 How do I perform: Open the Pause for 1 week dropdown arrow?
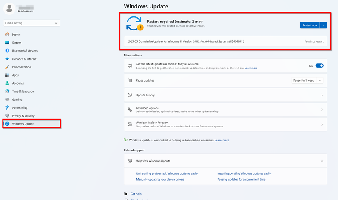pyautogui.click(x=320, y=80)
